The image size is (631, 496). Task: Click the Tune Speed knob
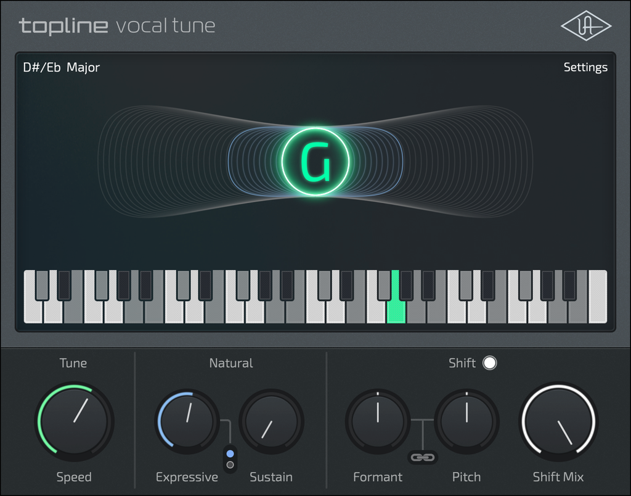[x=75, y=421]
